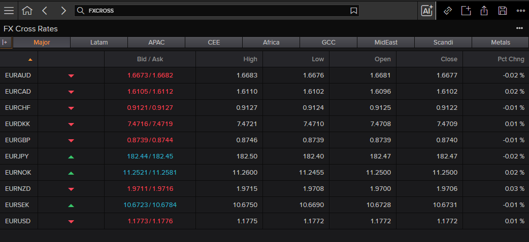Select the EURCHF symbol

pyautogui.click(x=18, y=108)
